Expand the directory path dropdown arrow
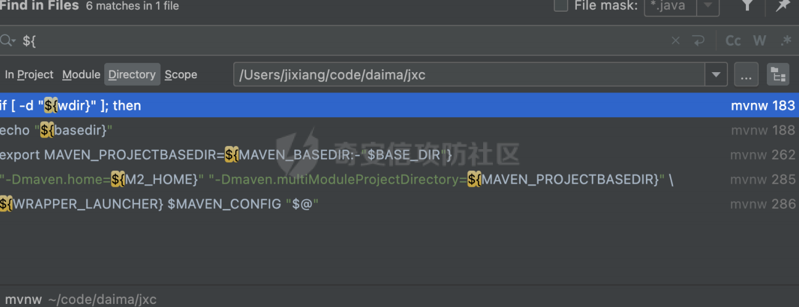Image resolution: width=799 pixels, height=307 pixels. [716, 75]
